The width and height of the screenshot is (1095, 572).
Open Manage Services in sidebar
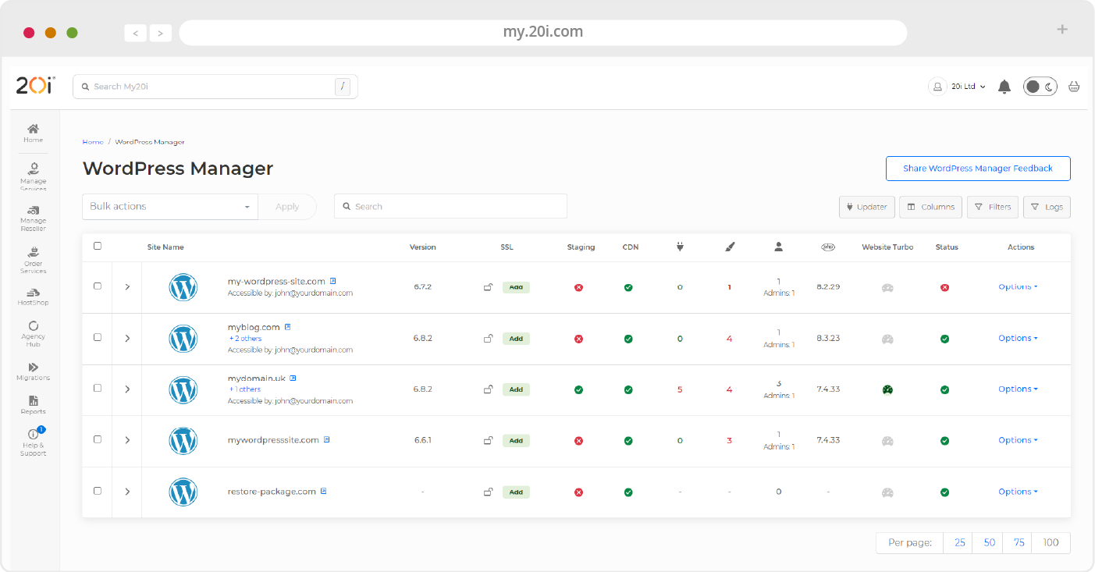pos(33,176)
